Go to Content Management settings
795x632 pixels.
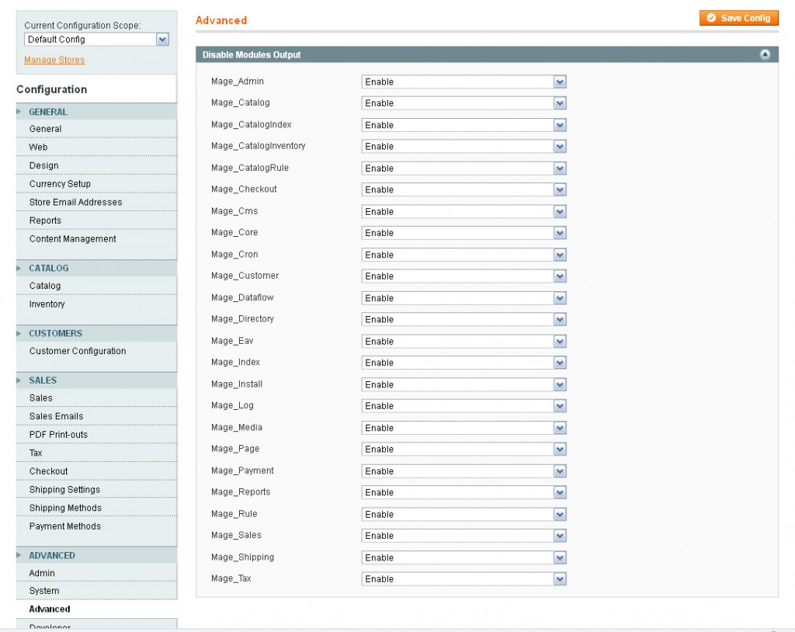[x=96, y=238]
